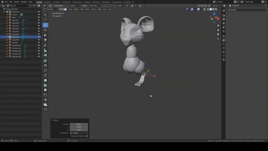Select Cylinder.004 in the outliner
The image size is (268, 151).
point(16,54)
